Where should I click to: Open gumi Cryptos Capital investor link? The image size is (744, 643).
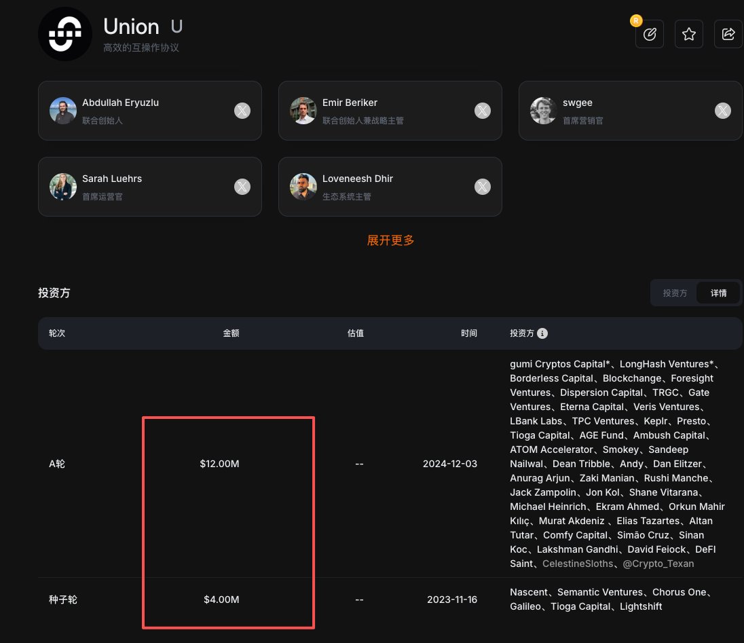pos(560,364)
